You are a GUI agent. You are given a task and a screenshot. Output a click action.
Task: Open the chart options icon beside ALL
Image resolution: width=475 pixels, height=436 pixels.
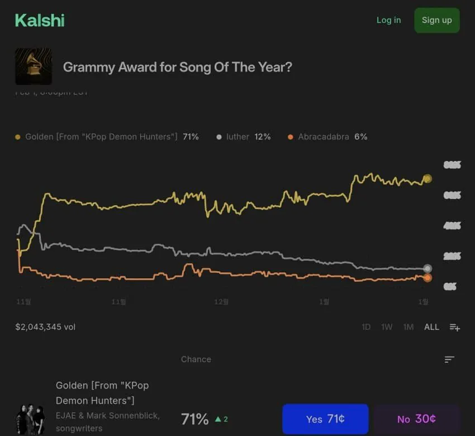455,328
